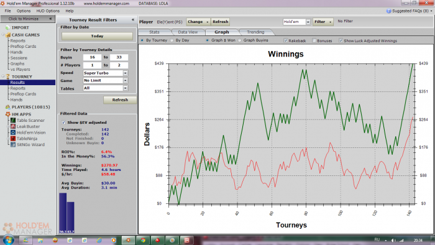
Task: Open Hold'em Manager taskbar icon
Action: coord(128,240)
